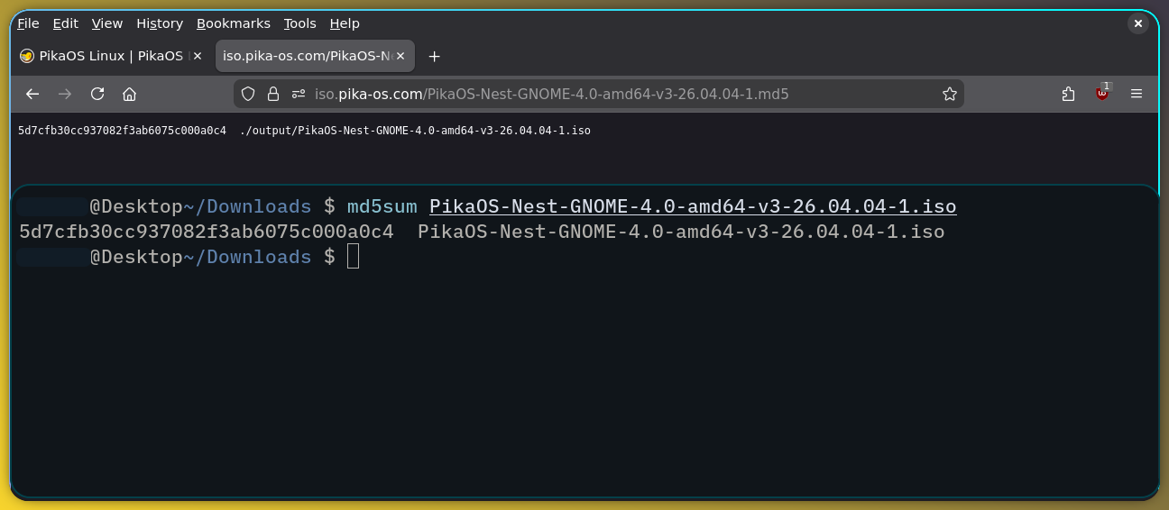Click the md5 hash text on the web page
1169x510 pixels.
click(122, 131)
